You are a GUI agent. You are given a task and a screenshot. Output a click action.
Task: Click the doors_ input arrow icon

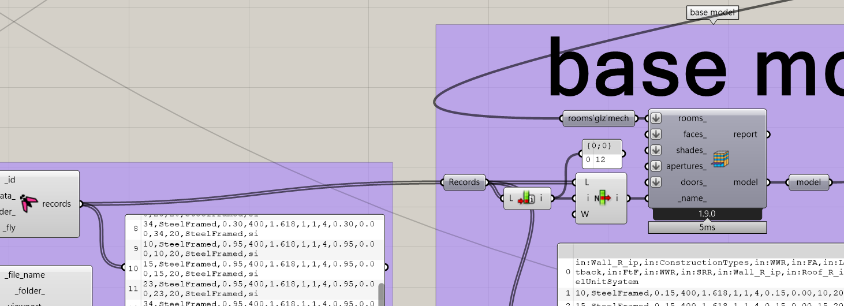pos(655,182)
